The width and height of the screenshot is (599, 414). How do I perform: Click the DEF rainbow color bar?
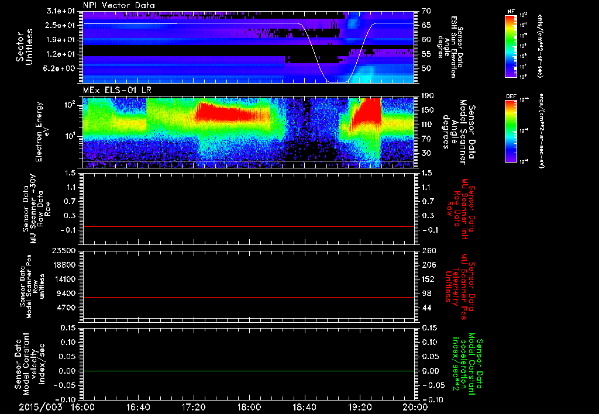(x=511, y=130)
